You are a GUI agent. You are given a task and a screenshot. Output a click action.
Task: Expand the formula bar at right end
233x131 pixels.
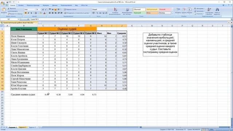(232, 19)
